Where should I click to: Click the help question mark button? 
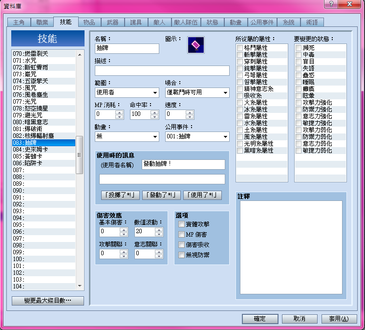pyautogui.click(x=331, y=4)
